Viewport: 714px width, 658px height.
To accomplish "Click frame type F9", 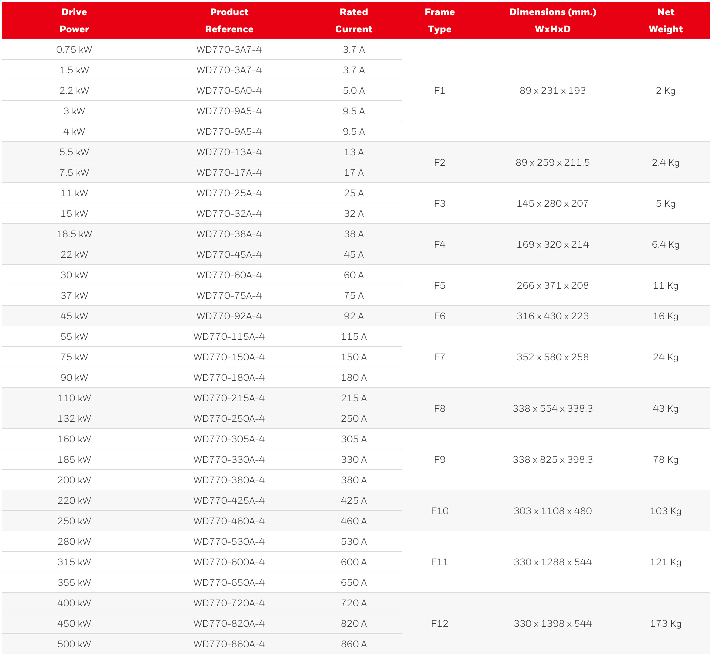I will coord(439,459).
